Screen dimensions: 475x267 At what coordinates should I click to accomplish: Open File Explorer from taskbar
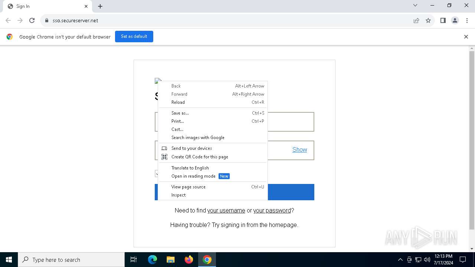tap(170, 260)
